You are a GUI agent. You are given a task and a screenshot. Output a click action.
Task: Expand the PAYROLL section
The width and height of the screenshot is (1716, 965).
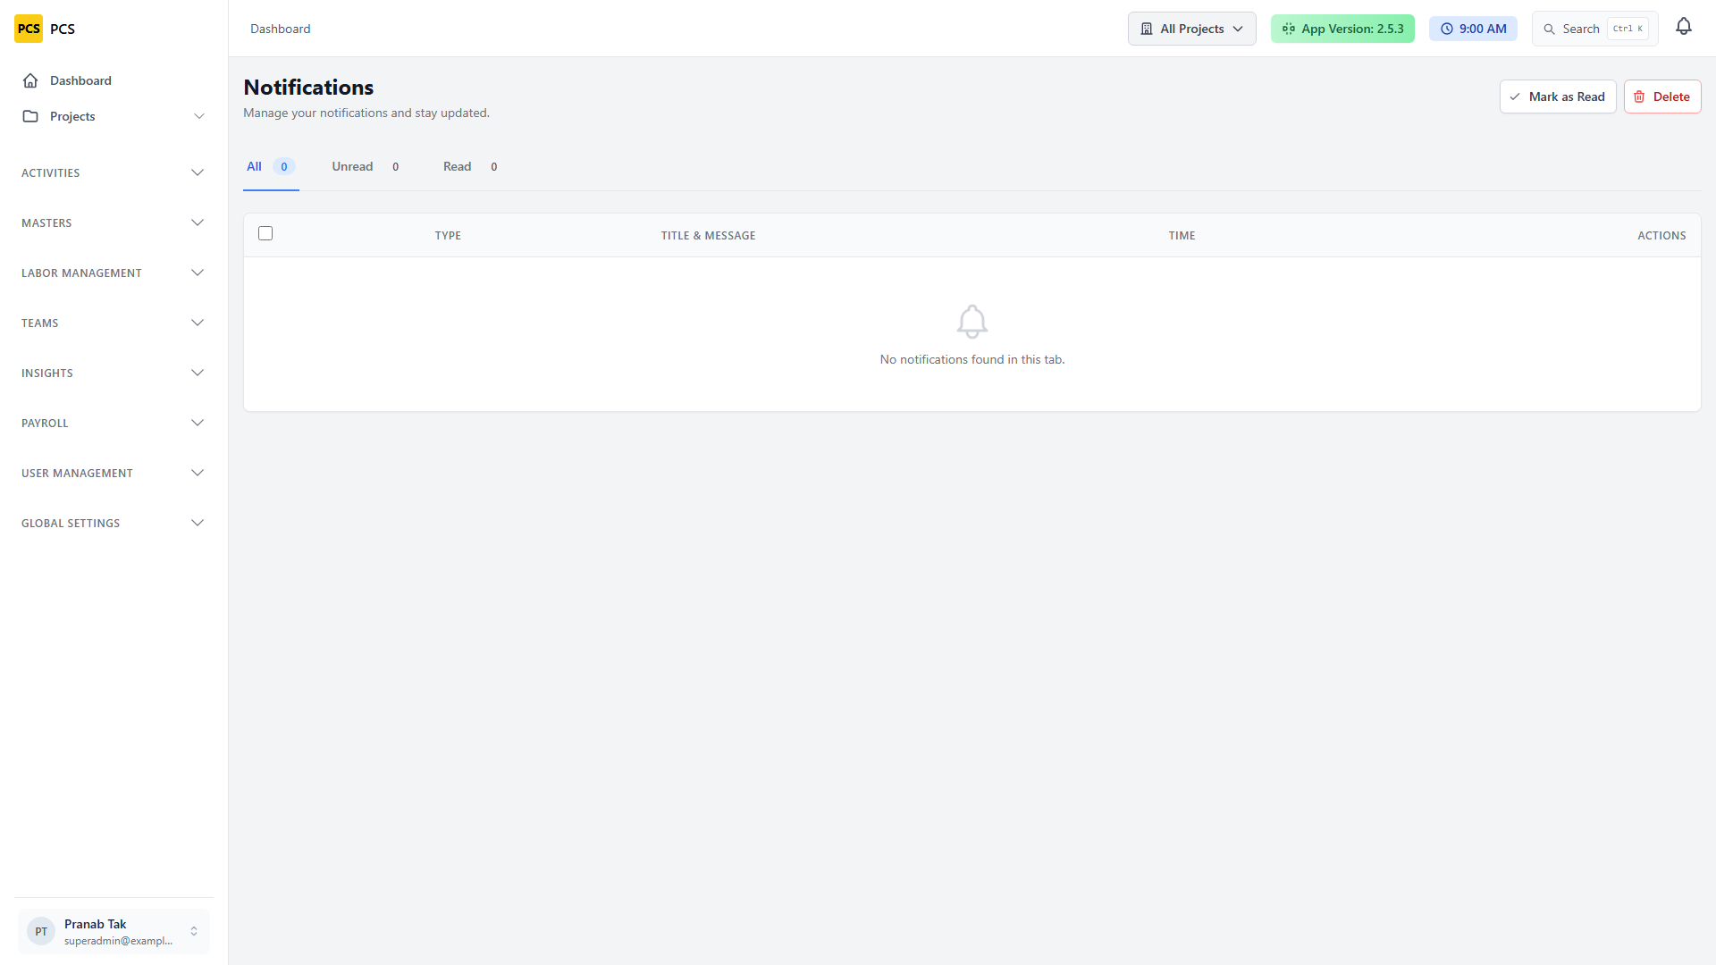click(x=114, y=423)
